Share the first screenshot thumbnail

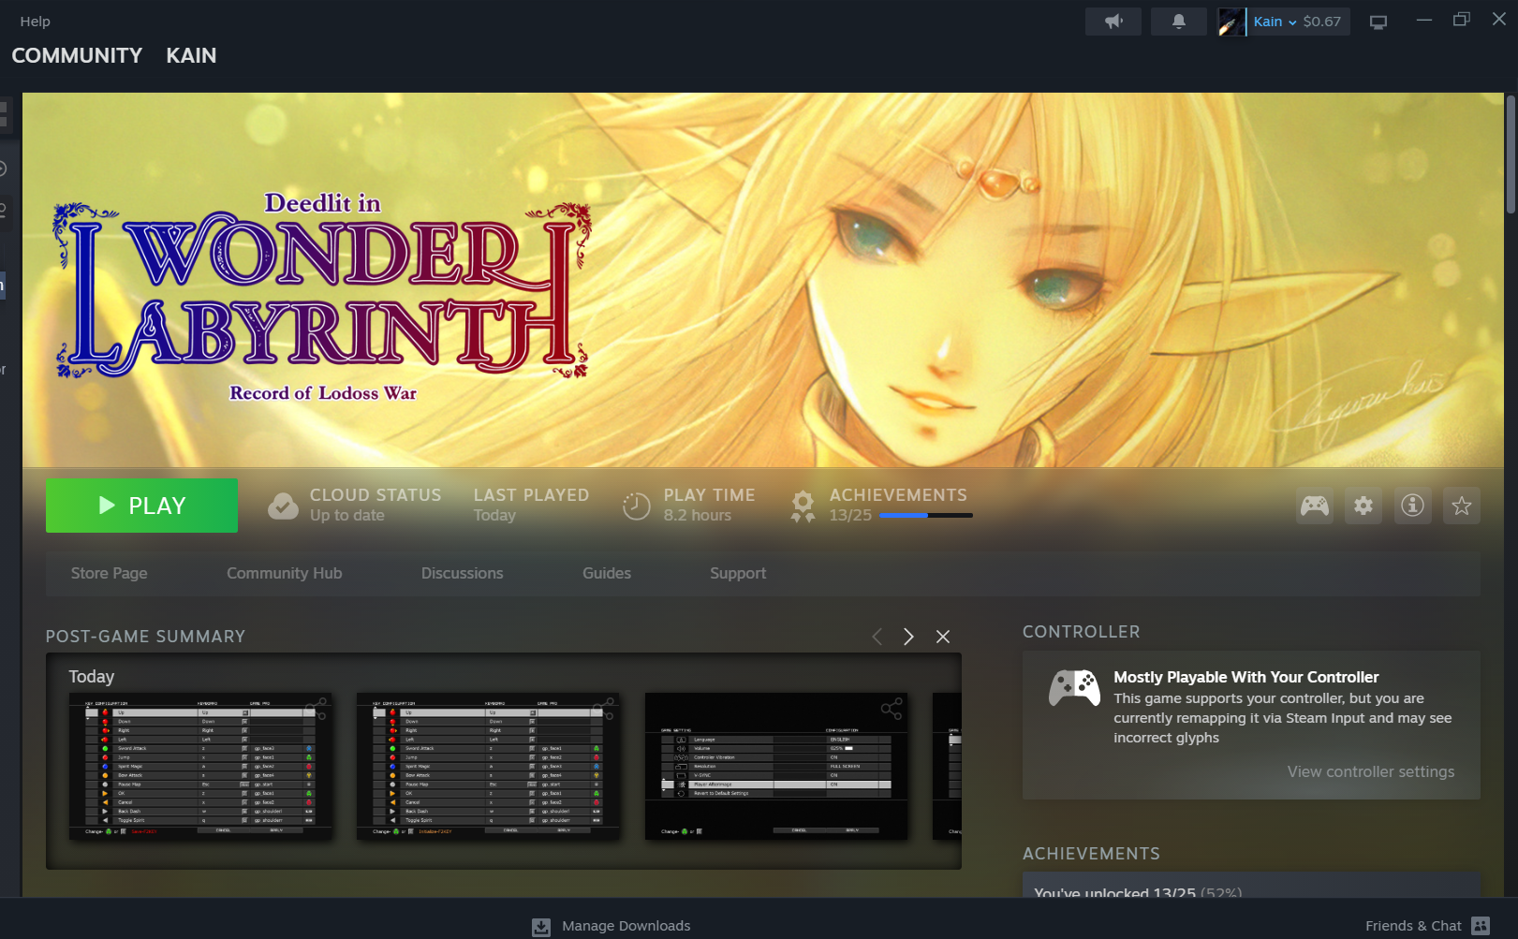317,708
